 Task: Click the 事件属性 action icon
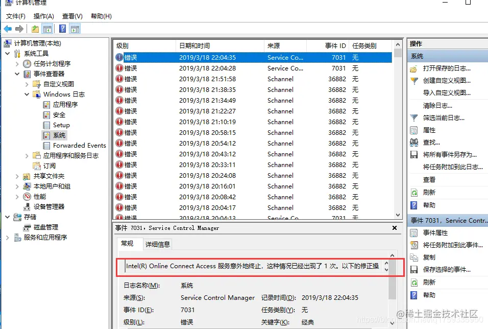point(414,233)
